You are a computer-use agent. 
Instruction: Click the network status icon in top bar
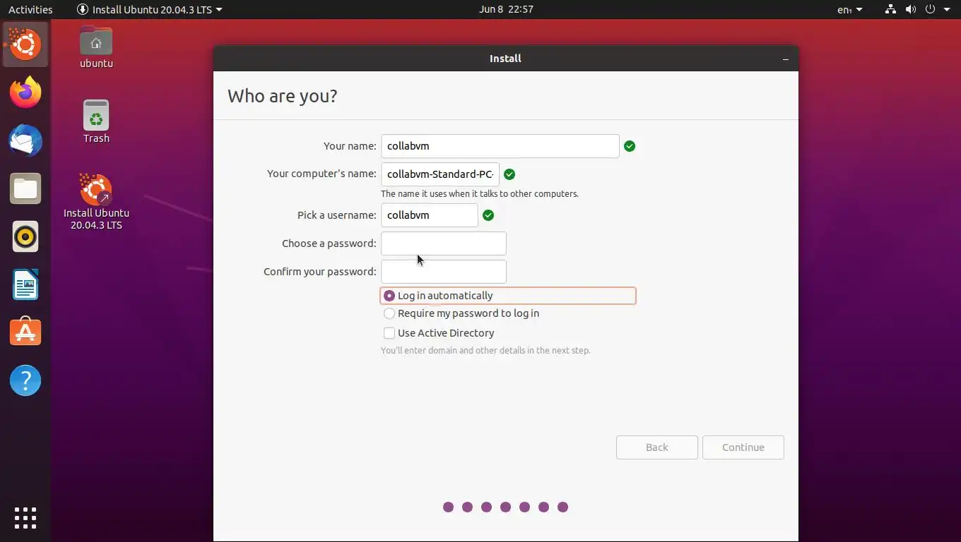890,9
